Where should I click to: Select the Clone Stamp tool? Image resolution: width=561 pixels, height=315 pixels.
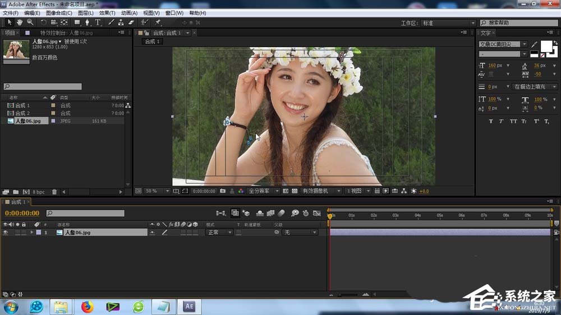121,22
